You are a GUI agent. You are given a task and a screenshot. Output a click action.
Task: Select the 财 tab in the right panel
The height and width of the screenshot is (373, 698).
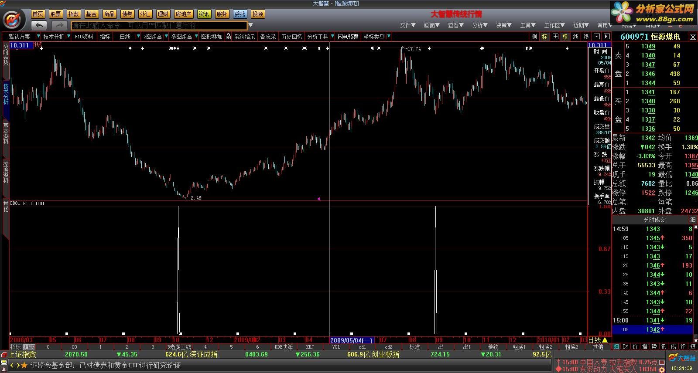point(626,346)
